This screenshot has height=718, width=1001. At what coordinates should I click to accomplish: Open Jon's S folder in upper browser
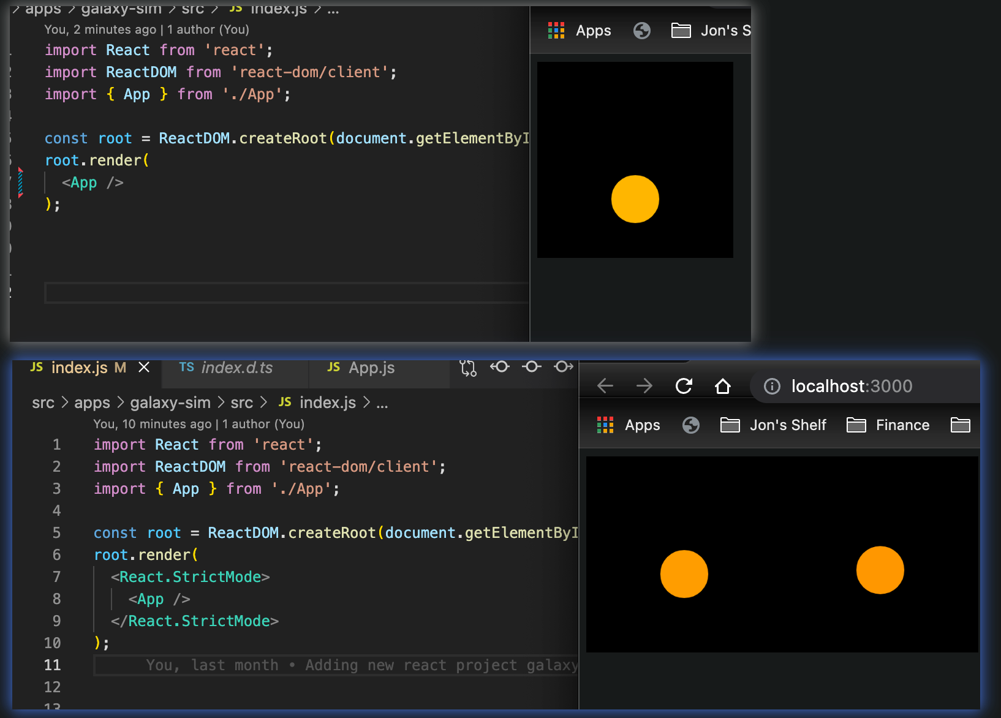[711, 31]
